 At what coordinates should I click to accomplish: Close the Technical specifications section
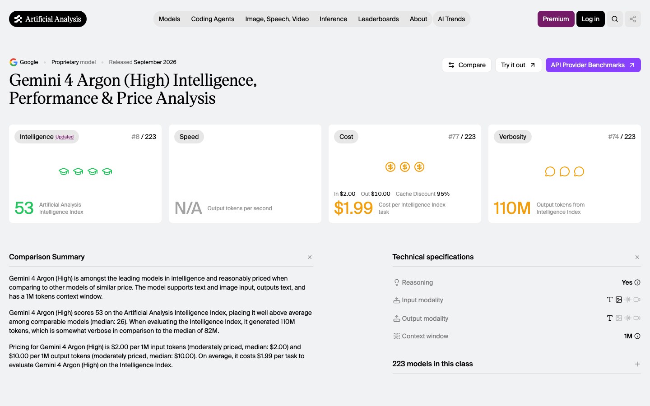point(637,257)
